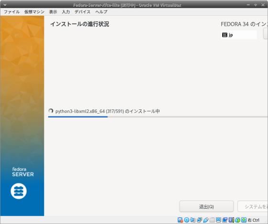Open the ファイル menu
268x224 pixels.
11,12
